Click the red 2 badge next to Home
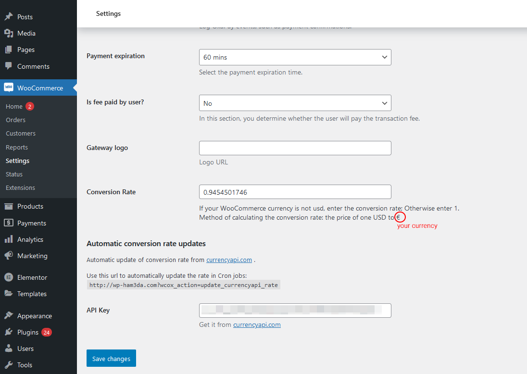527x374 pixels. coord(30,107)
